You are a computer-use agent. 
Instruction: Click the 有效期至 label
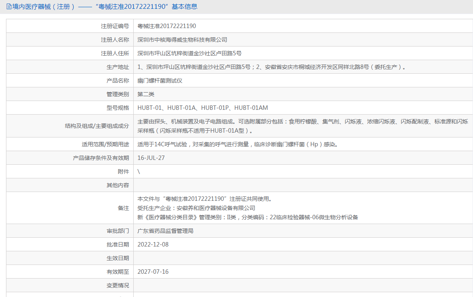(x=118, y=272)
